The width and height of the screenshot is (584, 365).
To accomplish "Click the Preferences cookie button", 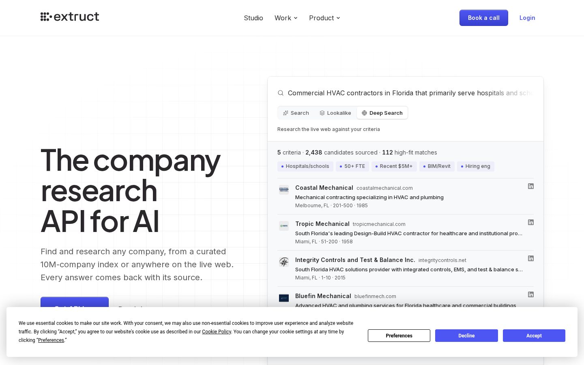I will click(x=399, y=336).
